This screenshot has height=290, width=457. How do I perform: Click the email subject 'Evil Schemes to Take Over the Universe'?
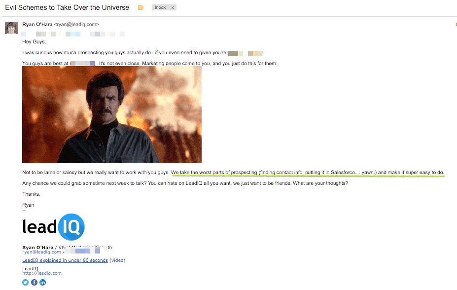tap(67, 8)
